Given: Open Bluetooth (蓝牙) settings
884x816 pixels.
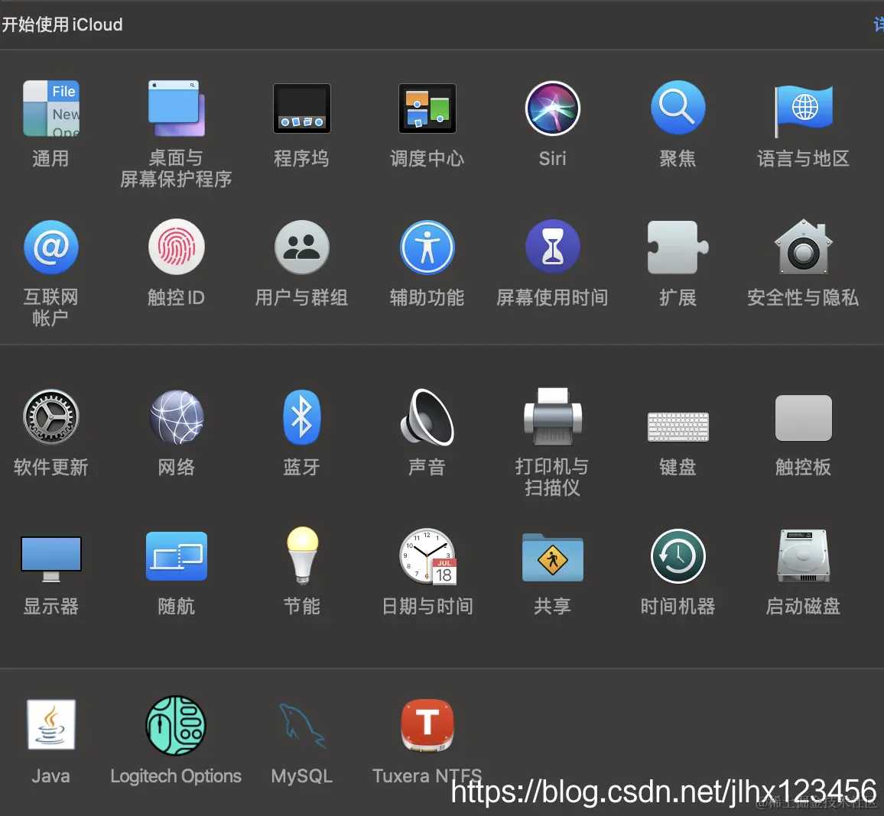Looking at the screenshot, I should coord(301,417).
